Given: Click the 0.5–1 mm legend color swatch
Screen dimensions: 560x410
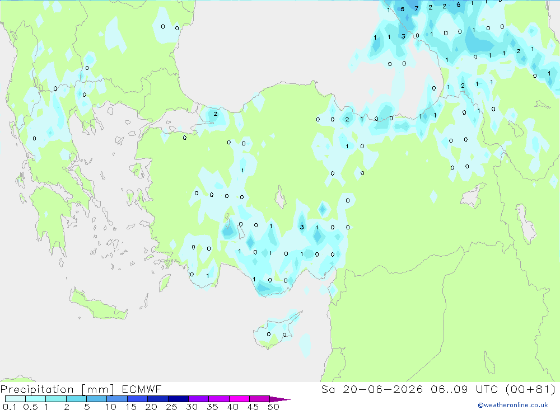Looking at the screenshot, I should pos(36,399).
